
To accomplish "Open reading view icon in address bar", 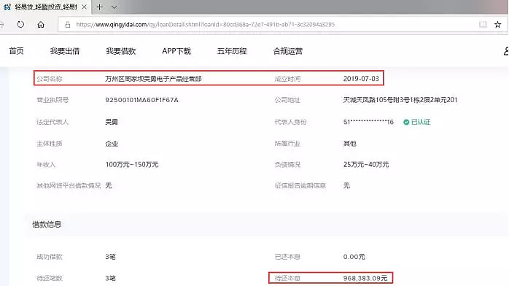I will pos(483,24).
